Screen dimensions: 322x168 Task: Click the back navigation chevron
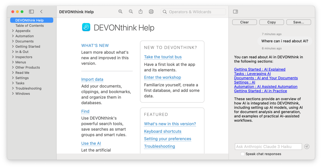[41, 12]
